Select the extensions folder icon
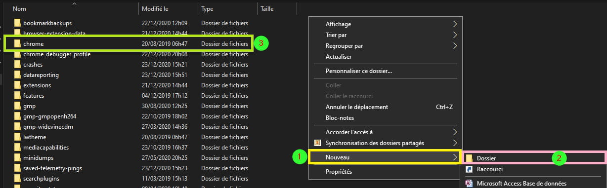 click(x=17, y=85)
